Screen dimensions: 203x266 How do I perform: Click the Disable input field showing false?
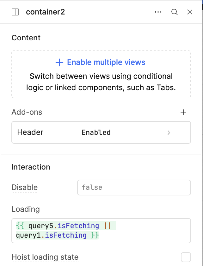point(134,188)
